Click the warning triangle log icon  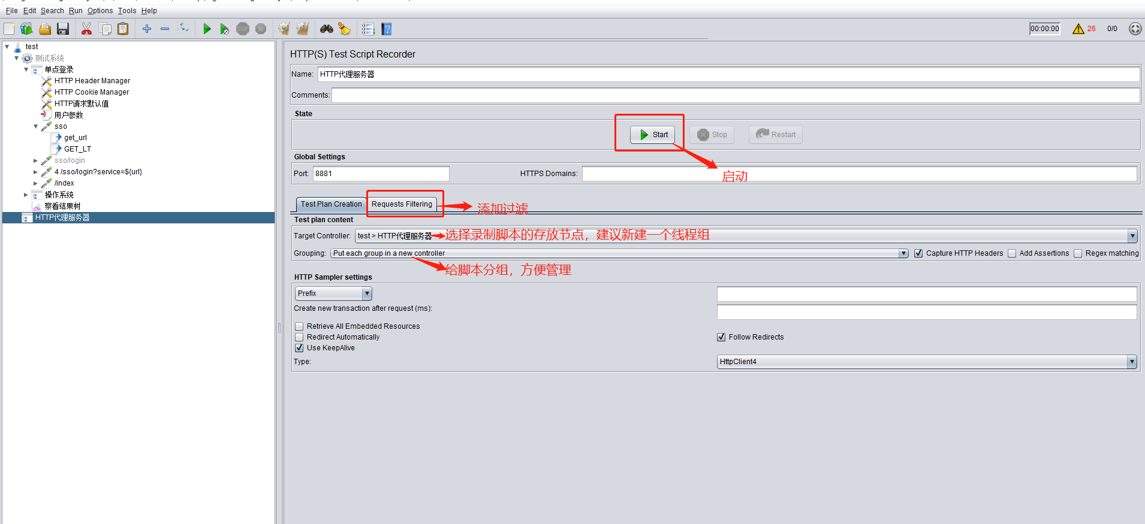[1078, 29]
